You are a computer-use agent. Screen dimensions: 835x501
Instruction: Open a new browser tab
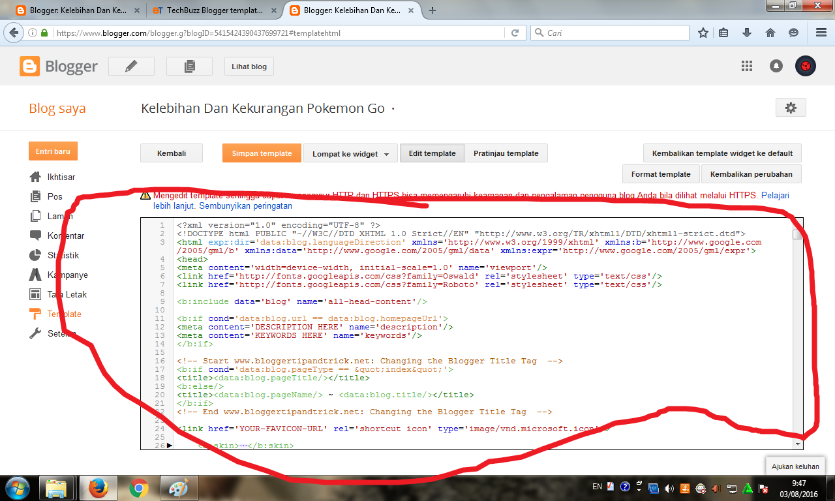(x=433, y=10)
